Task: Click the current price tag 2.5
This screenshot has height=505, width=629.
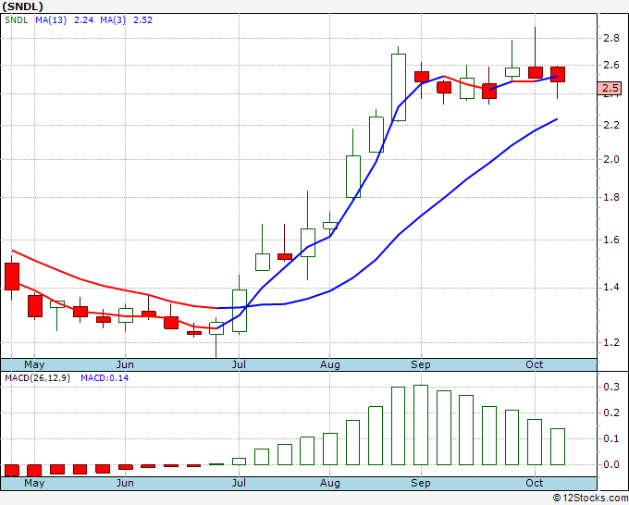Action: (x=610, y=89)
